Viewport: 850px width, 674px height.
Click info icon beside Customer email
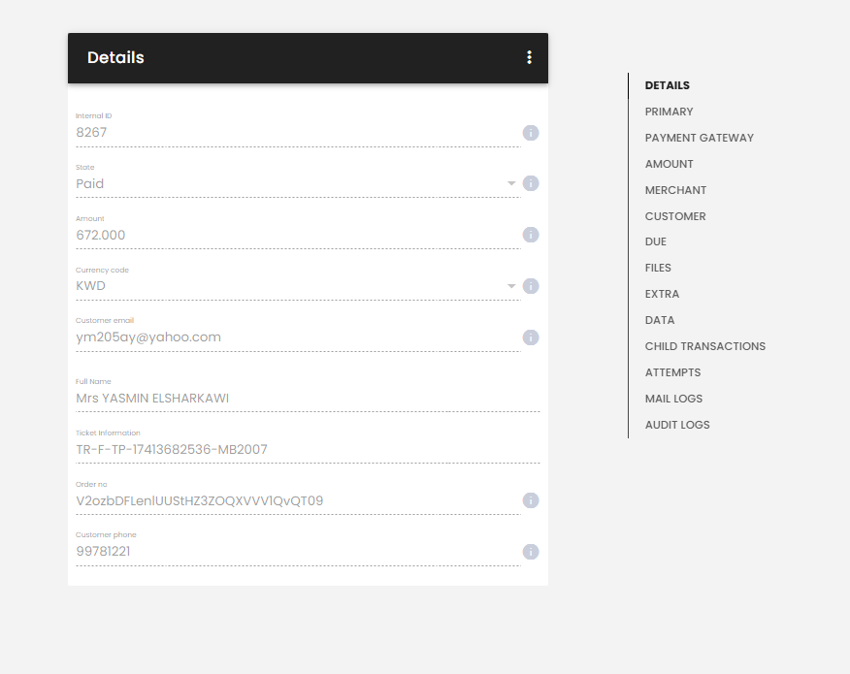point(531,337)
